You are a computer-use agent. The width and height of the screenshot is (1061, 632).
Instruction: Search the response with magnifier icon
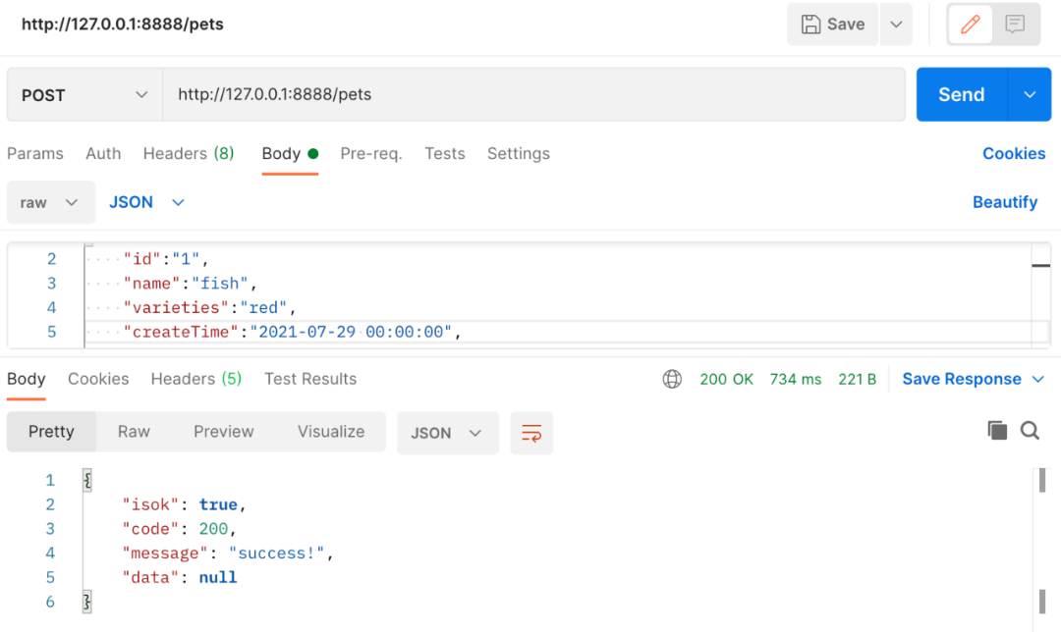tap(1030, 430)
